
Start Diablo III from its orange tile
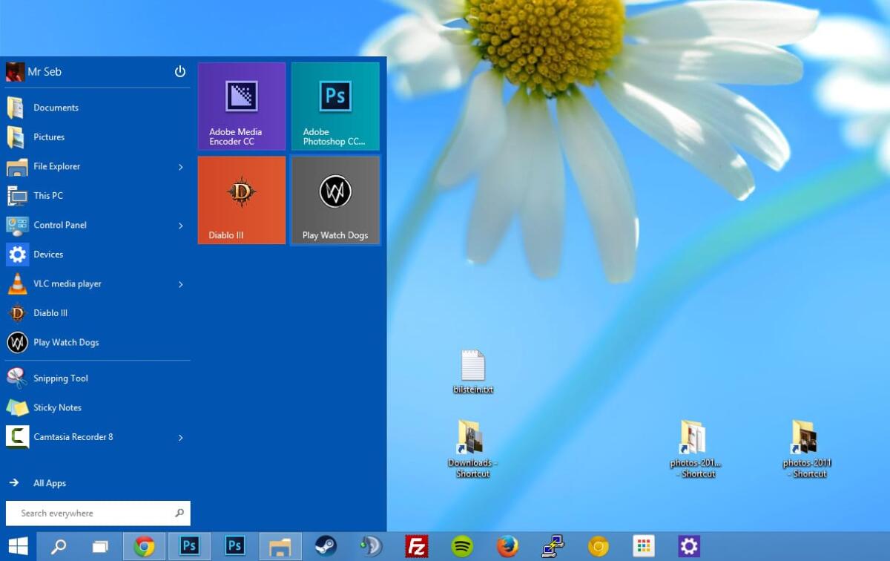click(x=241, y=200)
